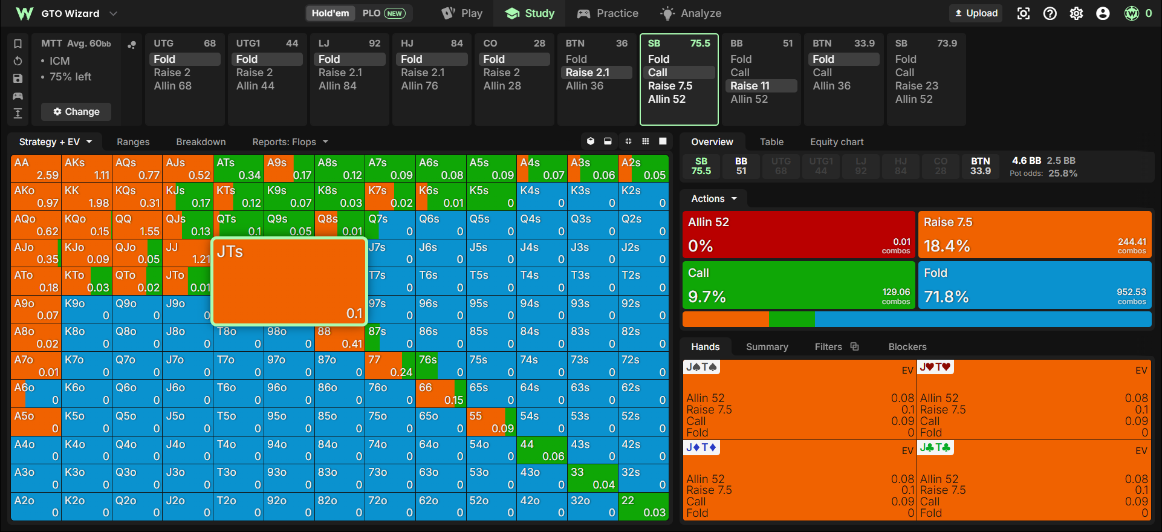
Task: Click the green W coin balance icon
Action: (x=1132, y=13)
